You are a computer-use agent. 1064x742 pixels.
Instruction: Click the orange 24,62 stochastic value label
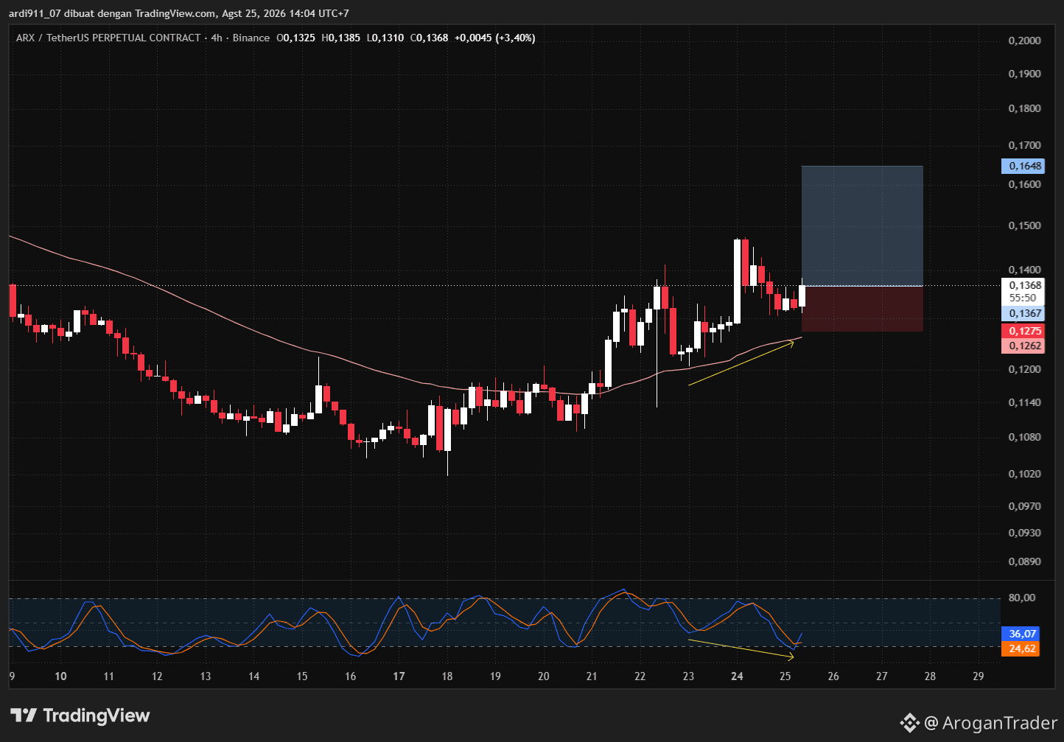pos(1021,649)
